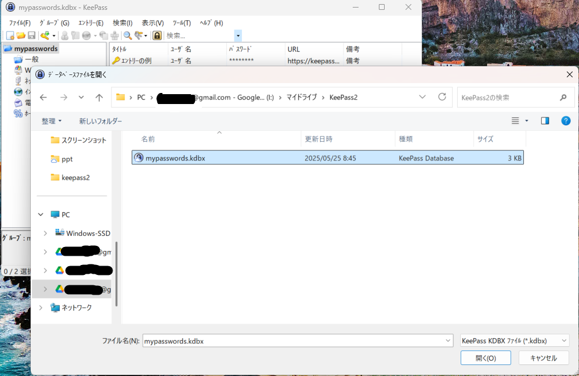Go back with the dialog's left arrow
The height and width of the screenshot is (376, 579).
[x=44, y=97]
